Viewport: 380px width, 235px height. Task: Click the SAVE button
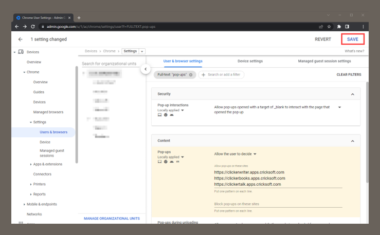(x=352, y=39)
